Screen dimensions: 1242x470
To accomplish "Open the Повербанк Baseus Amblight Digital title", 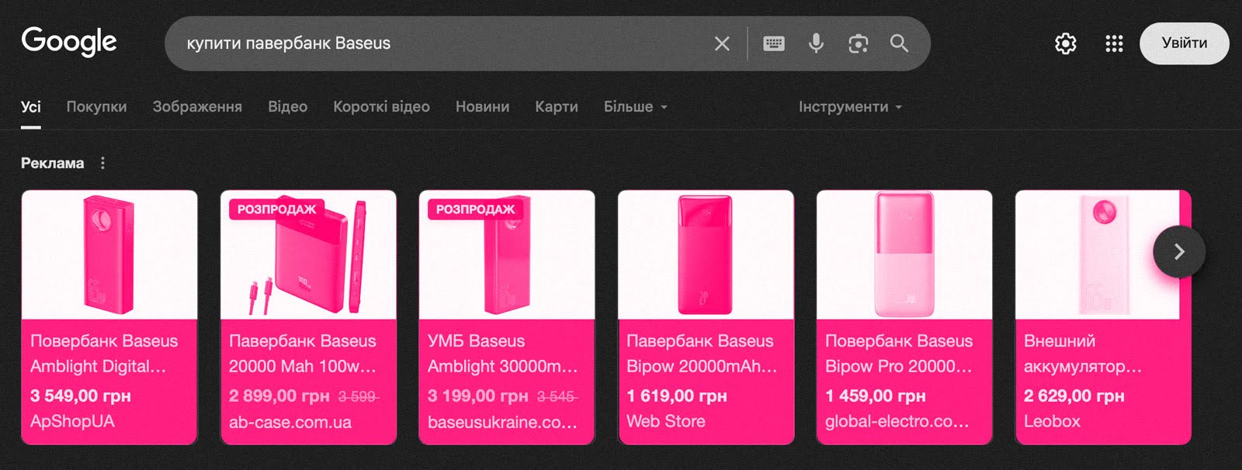I will [x=104, y=354].
